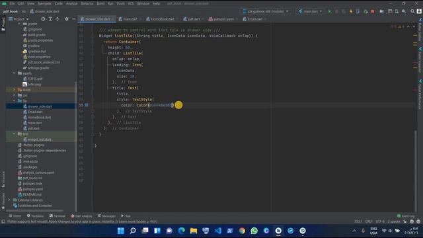423x238 pixels.
Task: Click the Expand All icon in Project panel
Action: [50, 19]
